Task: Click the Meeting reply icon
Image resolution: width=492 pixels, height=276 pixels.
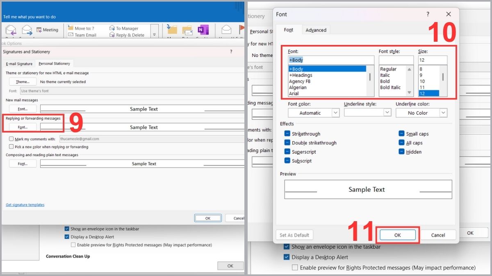Action: coord(47,30)
